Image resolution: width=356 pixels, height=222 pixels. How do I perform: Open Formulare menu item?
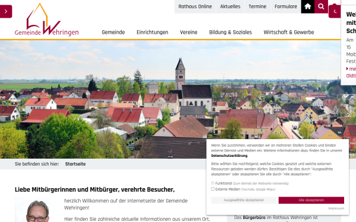(x=285, y=7)
